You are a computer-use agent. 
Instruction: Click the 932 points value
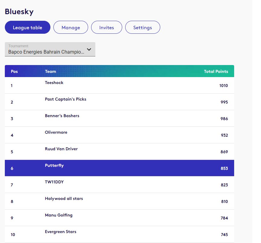tap(224, 135)
